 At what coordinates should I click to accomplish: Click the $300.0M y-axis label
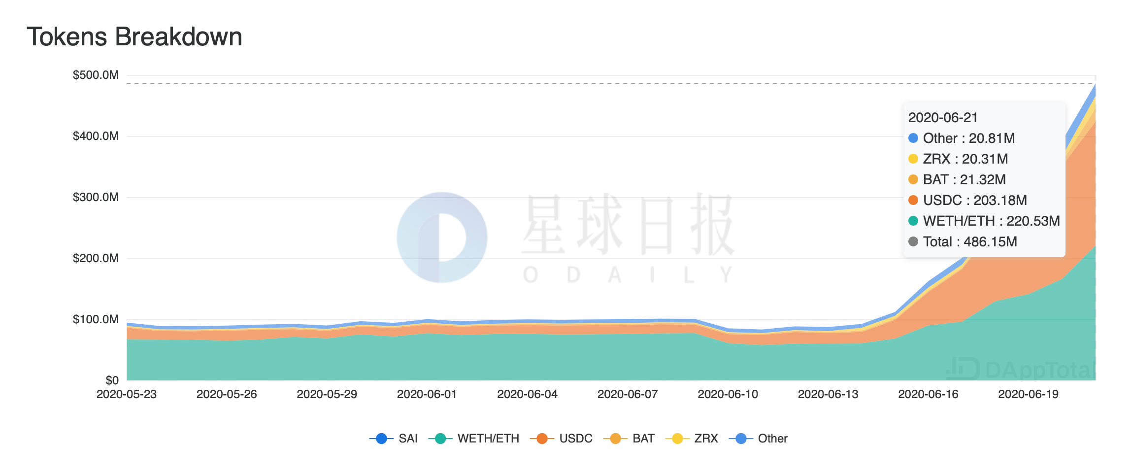pyautogui.click(x=96, y=197)
